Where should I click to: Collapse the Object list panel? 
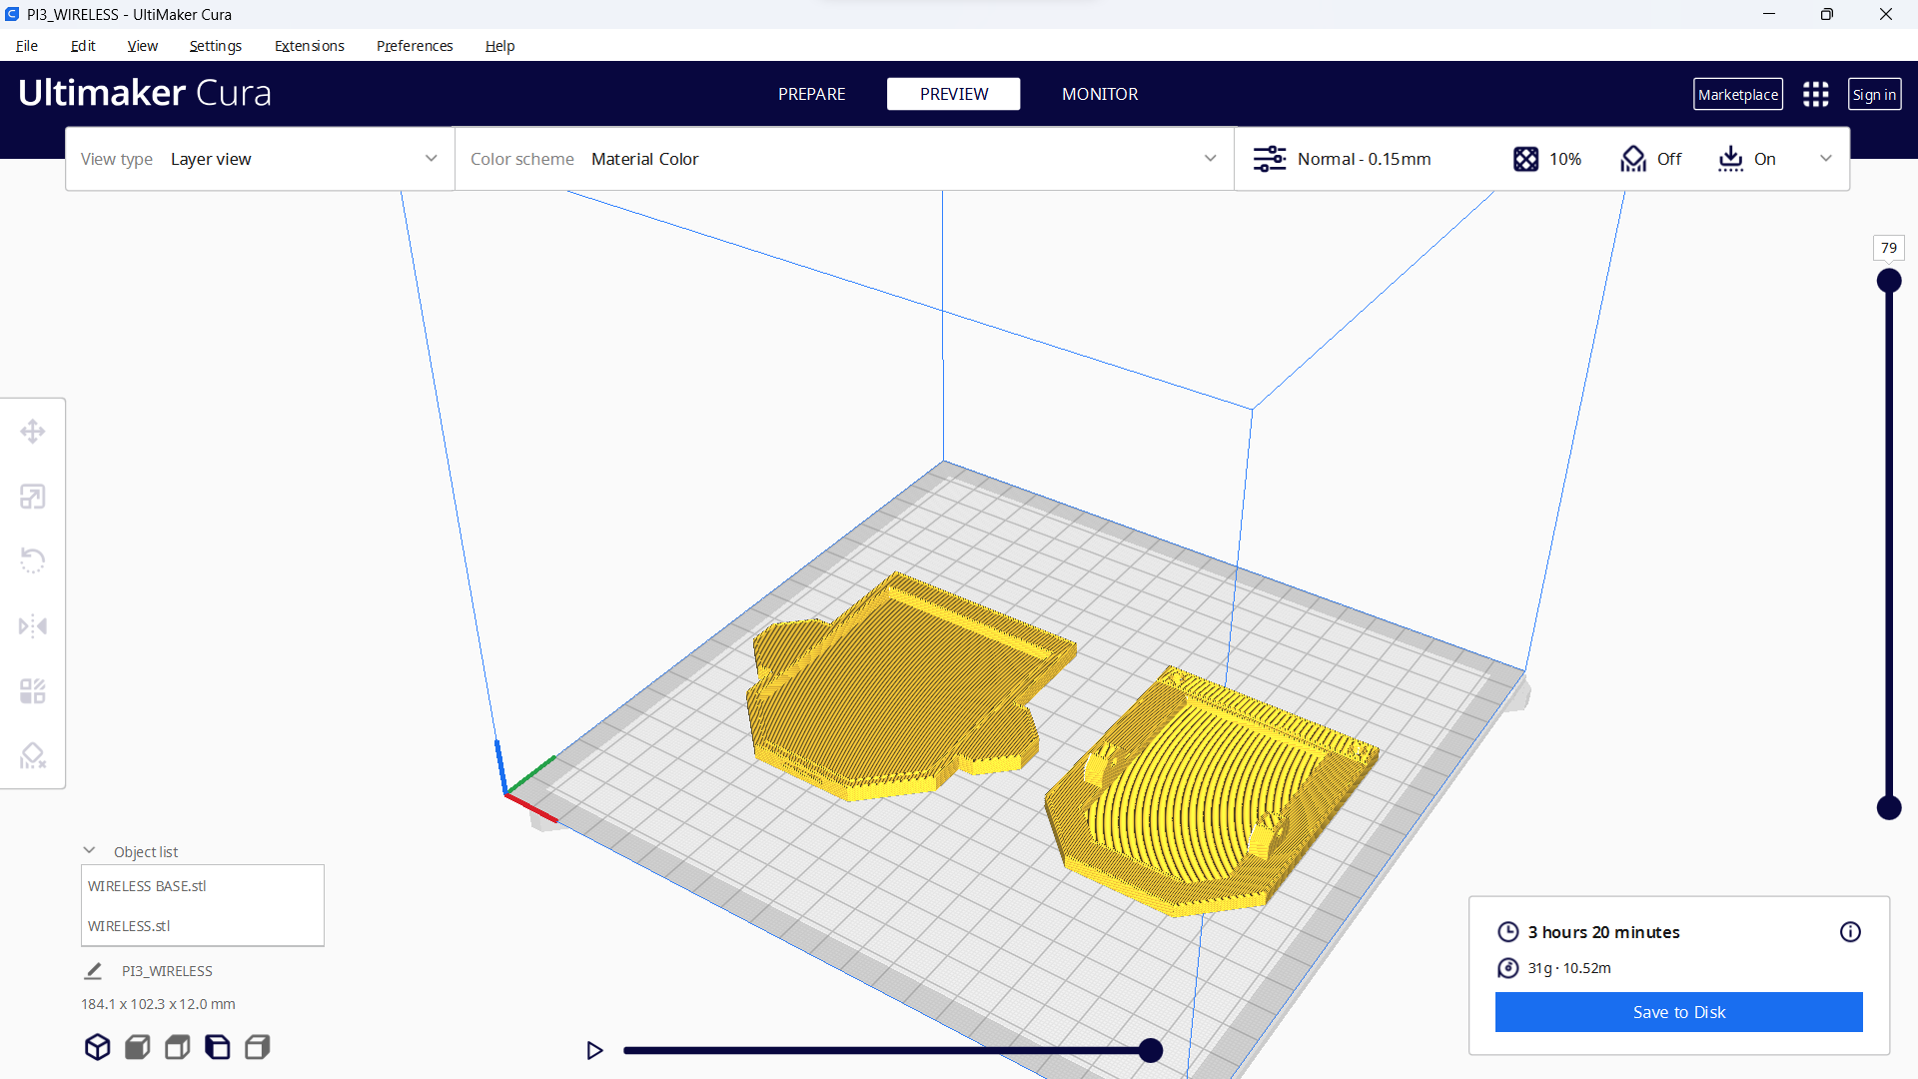(89, 849)
